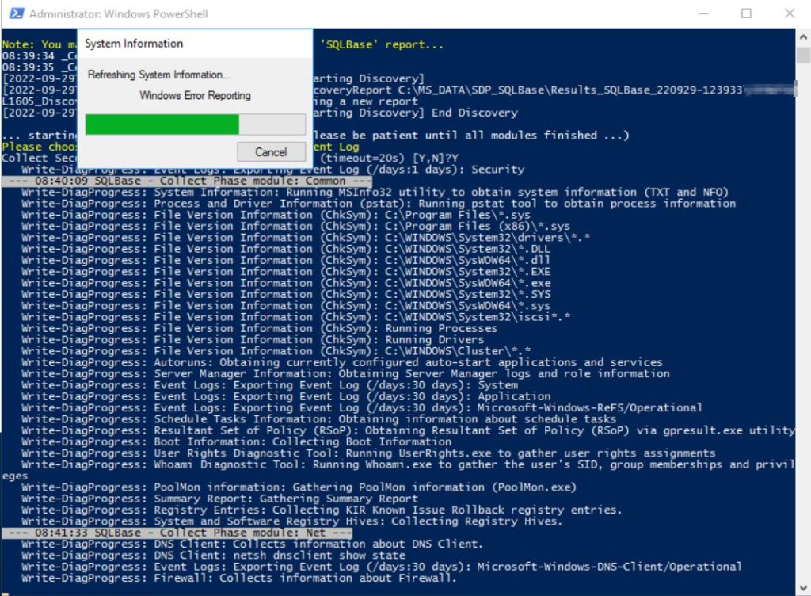The height and width of the screenshot is (596, 811).
Task: Minimize the PowerShell window
Action: point(703,13)
